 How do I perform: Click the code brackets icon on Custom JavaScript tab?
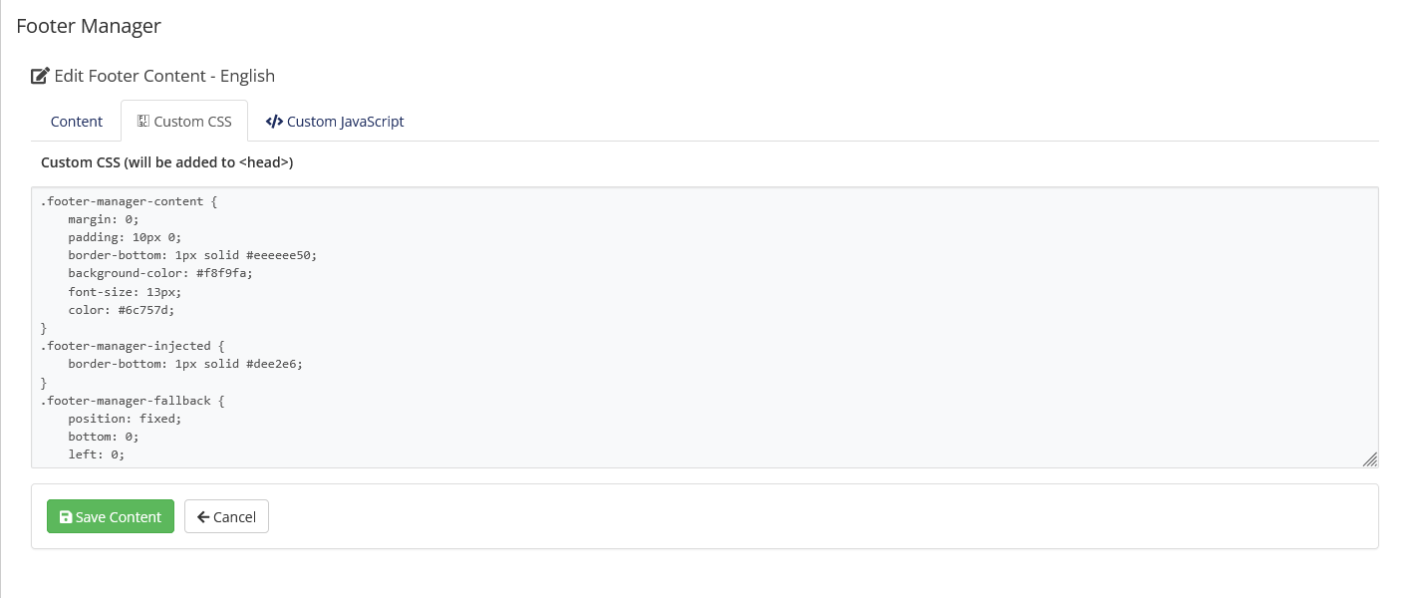coord(274,122)
